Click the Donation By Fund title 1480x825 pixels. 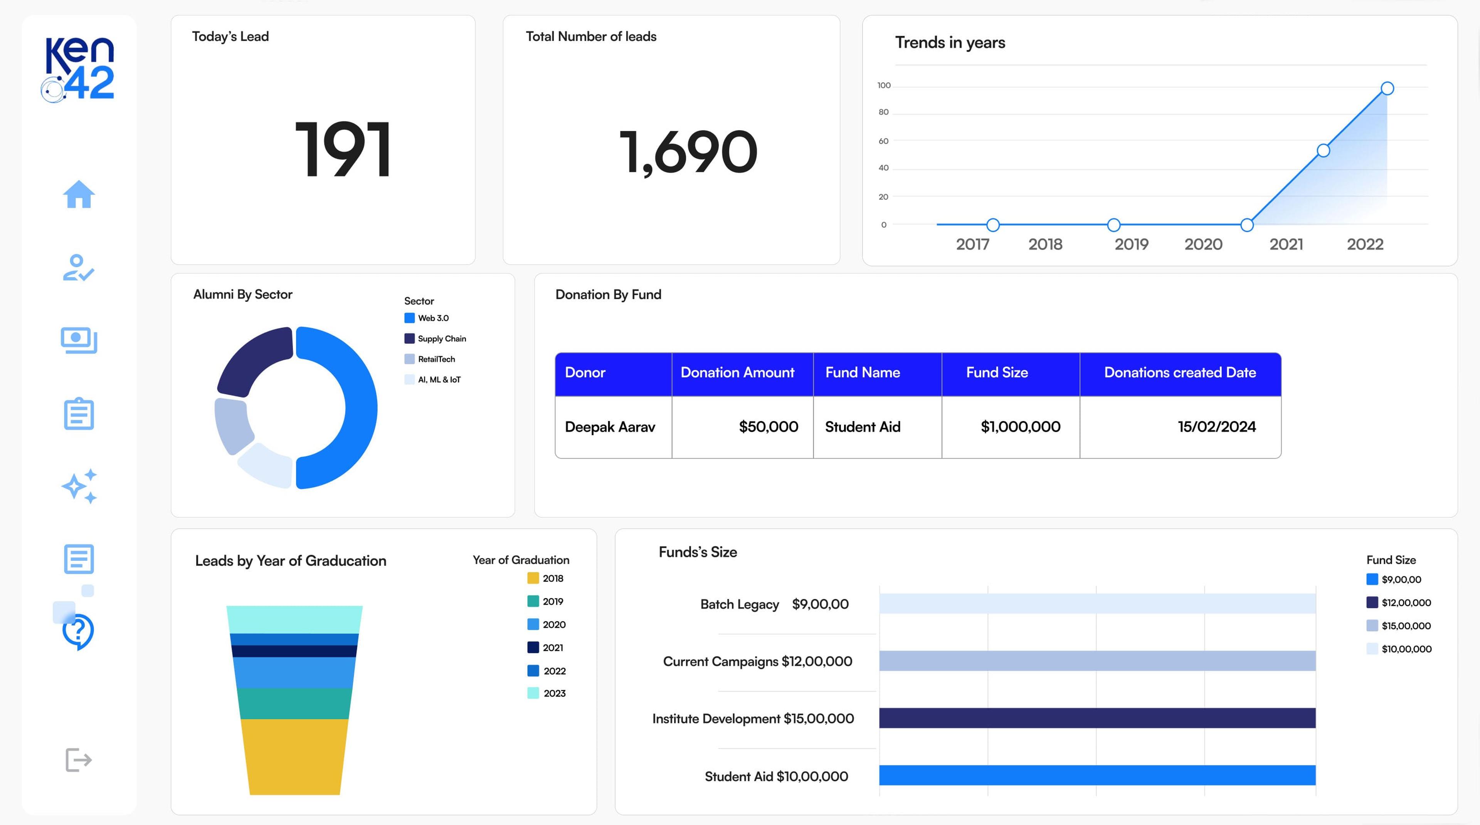point(608,295)
